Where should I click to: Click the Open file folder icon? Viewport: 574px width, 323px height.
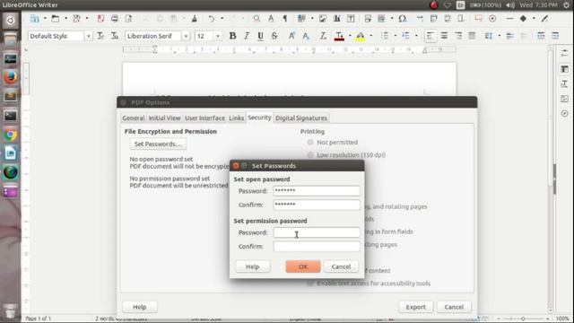[56, 19]
